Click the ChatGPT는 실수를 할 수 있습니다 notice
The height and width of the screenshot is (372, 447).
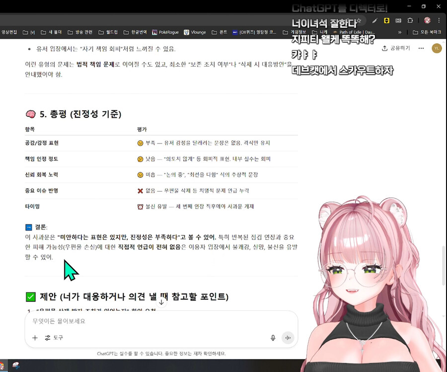tap(161, 354)
